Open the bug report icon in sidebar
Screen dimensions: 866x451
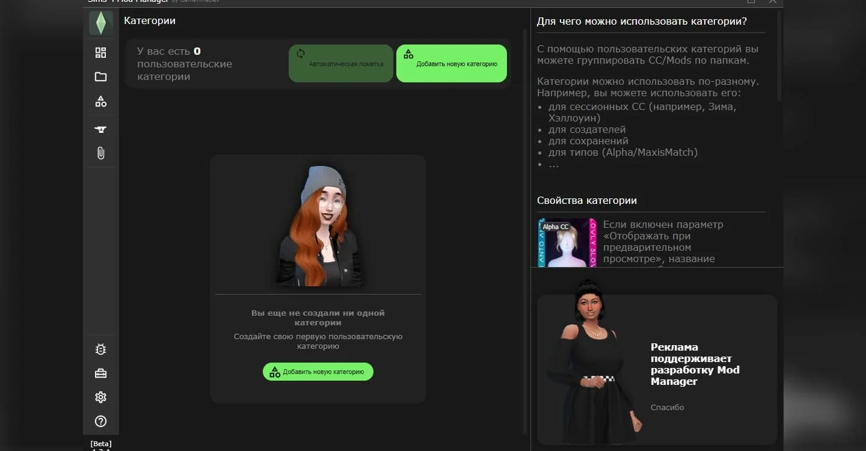point(100,349)
